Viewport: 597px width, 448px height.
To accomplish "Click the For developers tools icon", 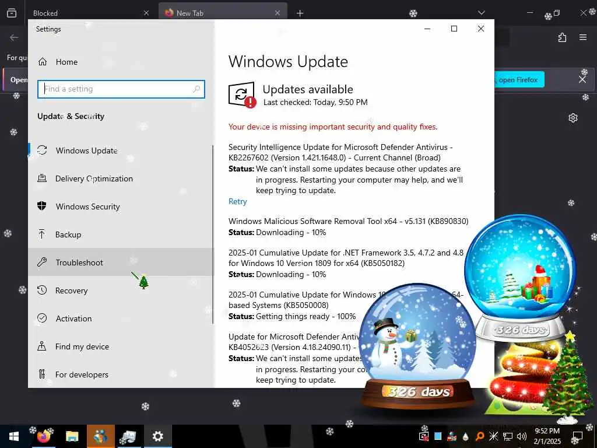I will [42, 374].
